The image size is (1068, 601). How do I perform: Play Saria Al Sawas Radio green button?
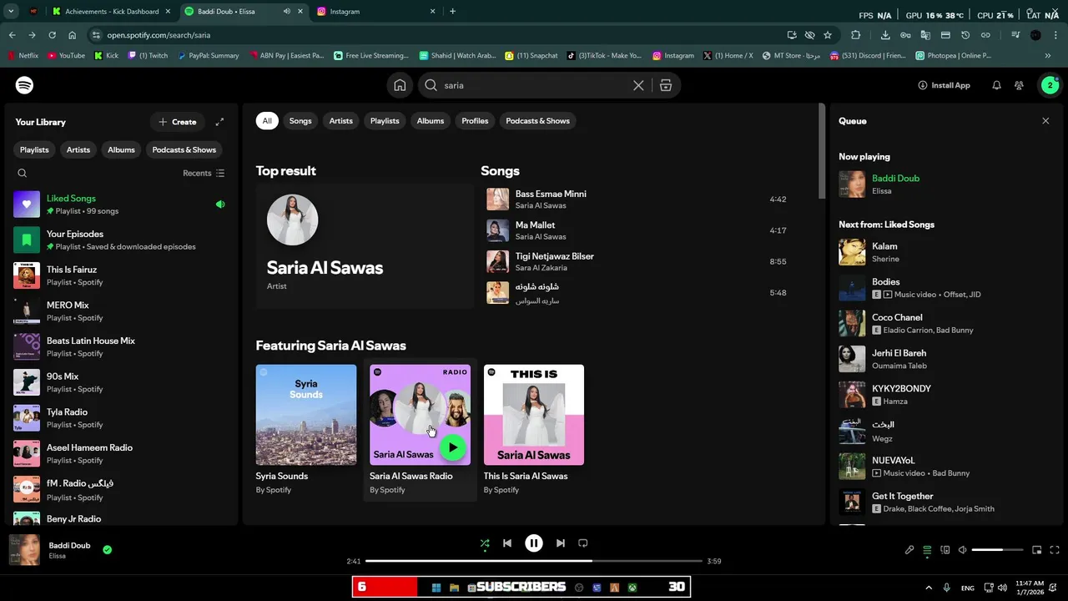point(452,447)
